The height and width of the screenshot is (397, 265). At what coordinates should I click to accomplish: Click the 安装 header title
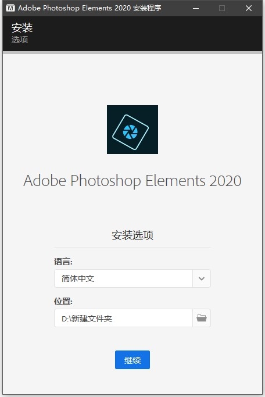22,27
